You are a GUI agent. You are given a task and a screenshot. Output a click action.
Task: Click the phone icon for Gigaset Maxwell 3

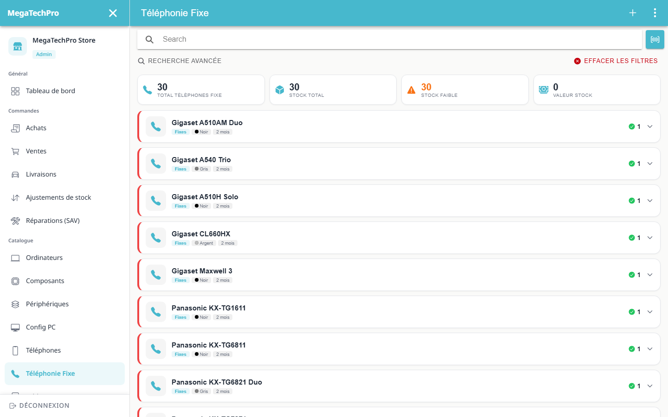click(156, 275)
